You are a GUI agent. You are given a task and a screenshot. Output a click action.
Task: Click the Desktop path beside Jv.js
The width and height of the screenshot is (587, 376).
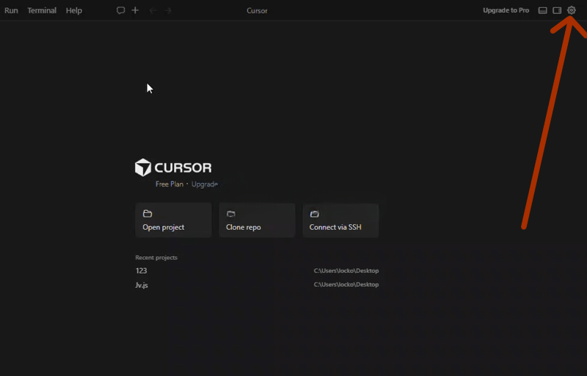(346, 284)
